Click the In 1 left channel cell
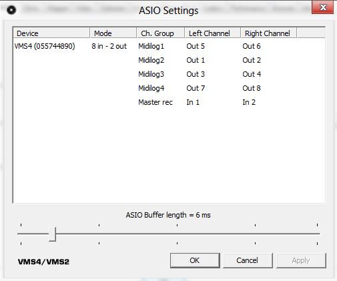 click(x=193, y=102)
